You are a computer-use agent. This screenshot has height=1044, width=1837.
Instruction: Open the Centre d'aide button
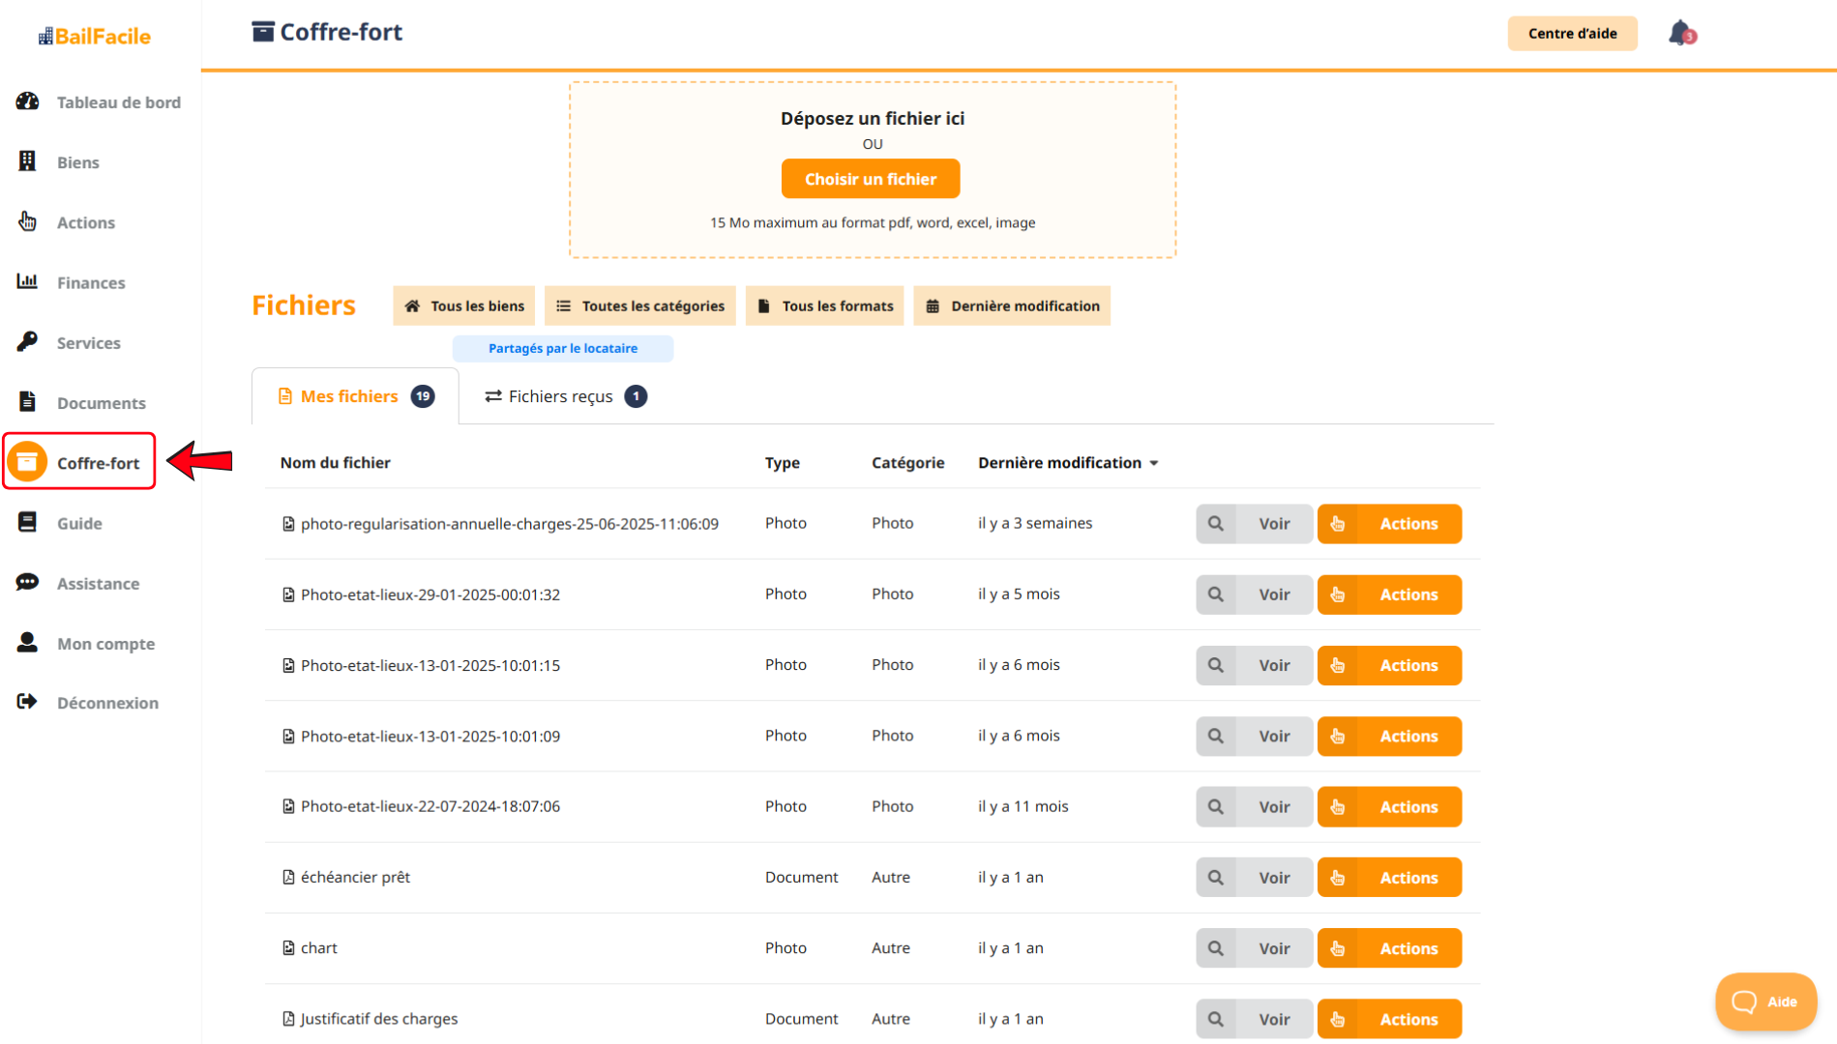point(1572,33)
